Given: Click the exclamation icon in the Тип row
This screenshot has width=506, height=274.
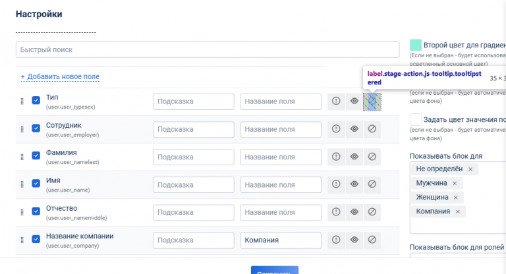Looking at the screenshot, I should click(336, 101).
